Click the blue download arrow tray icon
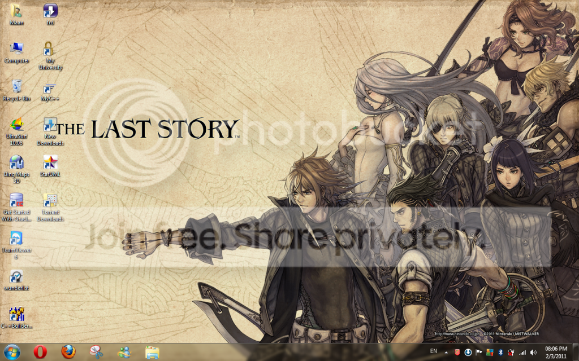Screen dimensions: 579x361 [x=468, y=353]
